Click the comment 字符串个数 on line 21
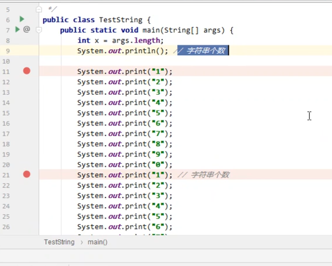 210,175
